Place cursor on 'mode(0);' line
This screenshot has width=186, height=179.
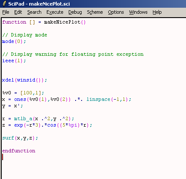pyautogui.click(x=14, y=42)
